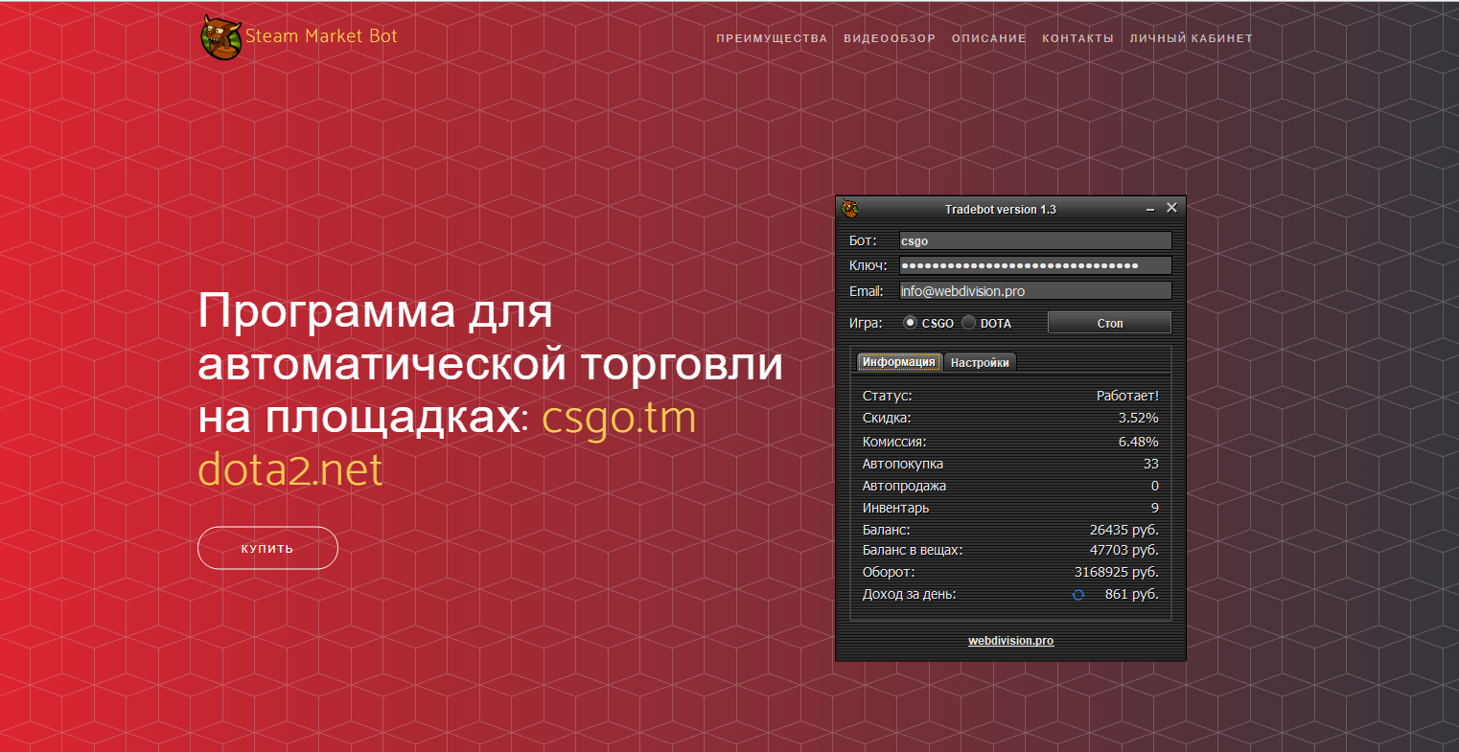Open the ПРЕИМУЩЕСТВА menu item
Screen dimensions: 1459x752
772,38
